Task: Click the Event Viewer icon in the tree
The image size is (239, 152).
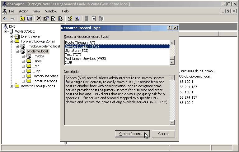Action: coord(17,36)
